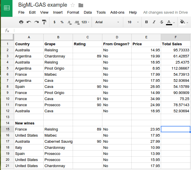Format cell as currency
Viewport: 191px width, 170px height.
[x=55, y=22]
